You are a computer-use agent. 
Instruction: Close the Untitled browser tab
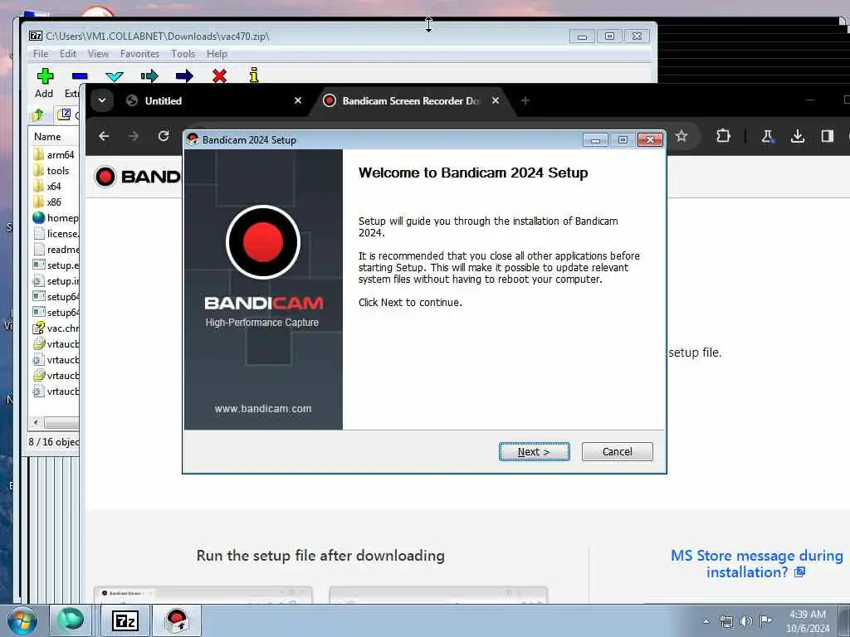298,100
